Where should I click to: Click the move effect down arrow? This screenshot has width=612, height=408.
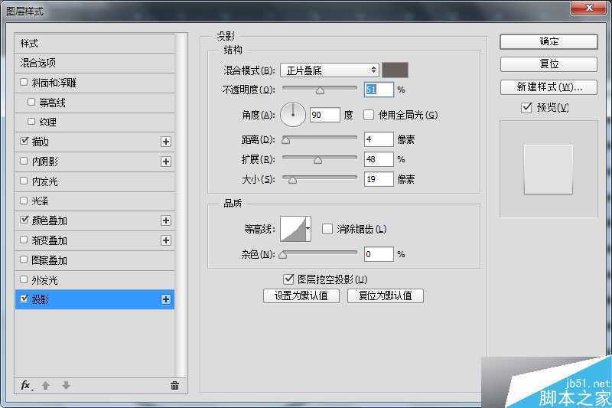(66, 385)
